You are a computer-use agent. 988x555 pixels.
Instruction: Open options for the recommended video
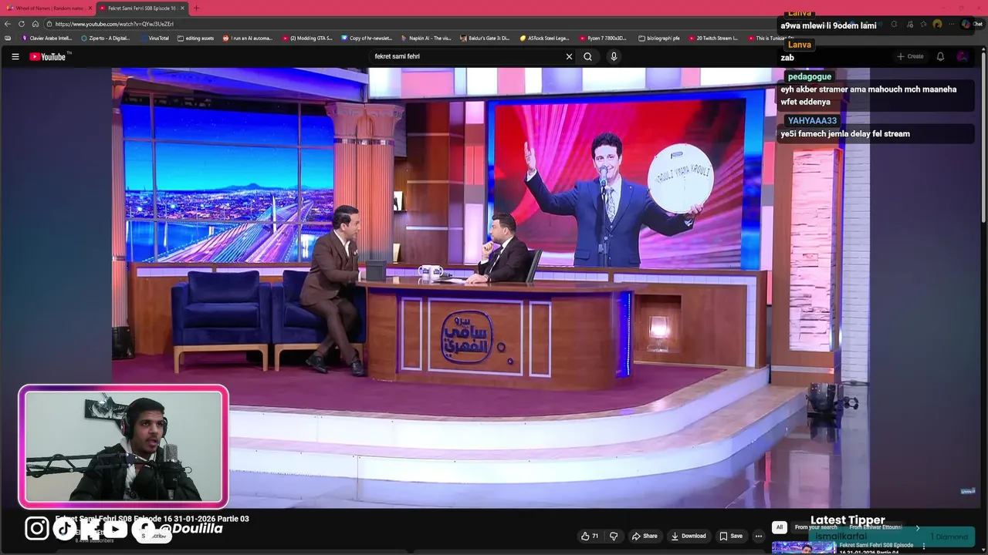coord(923,546)
